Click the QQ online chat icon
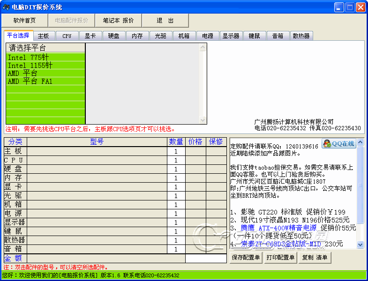This screenshot has height=281, width=368. tap(338, 144)
